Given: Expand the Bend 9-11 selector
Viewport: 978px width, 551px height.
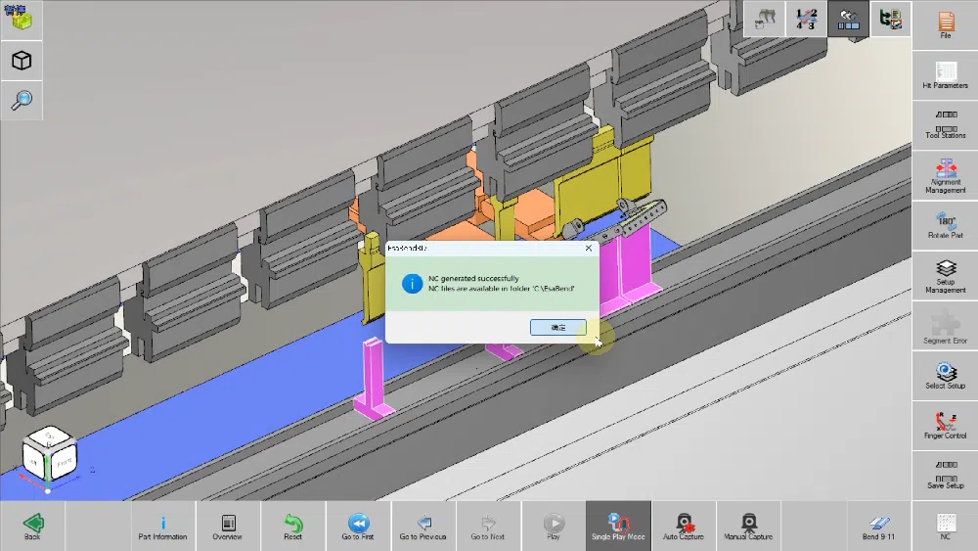Looking at the screenshot, I should tap(878, 526).
